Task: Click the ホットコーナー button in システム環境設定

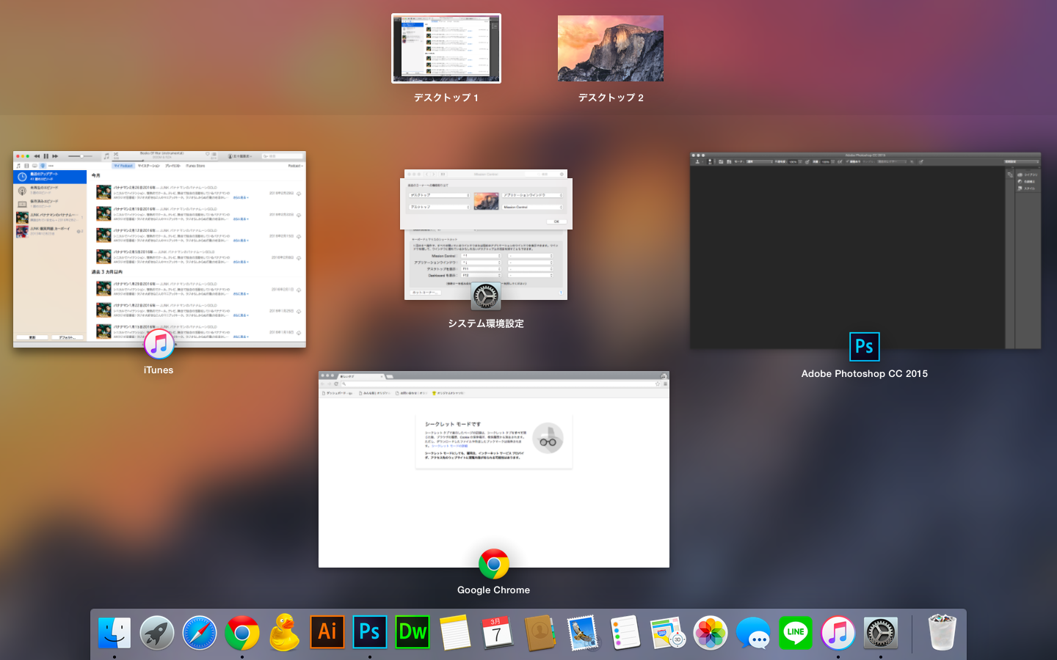Action: [425, 293]
